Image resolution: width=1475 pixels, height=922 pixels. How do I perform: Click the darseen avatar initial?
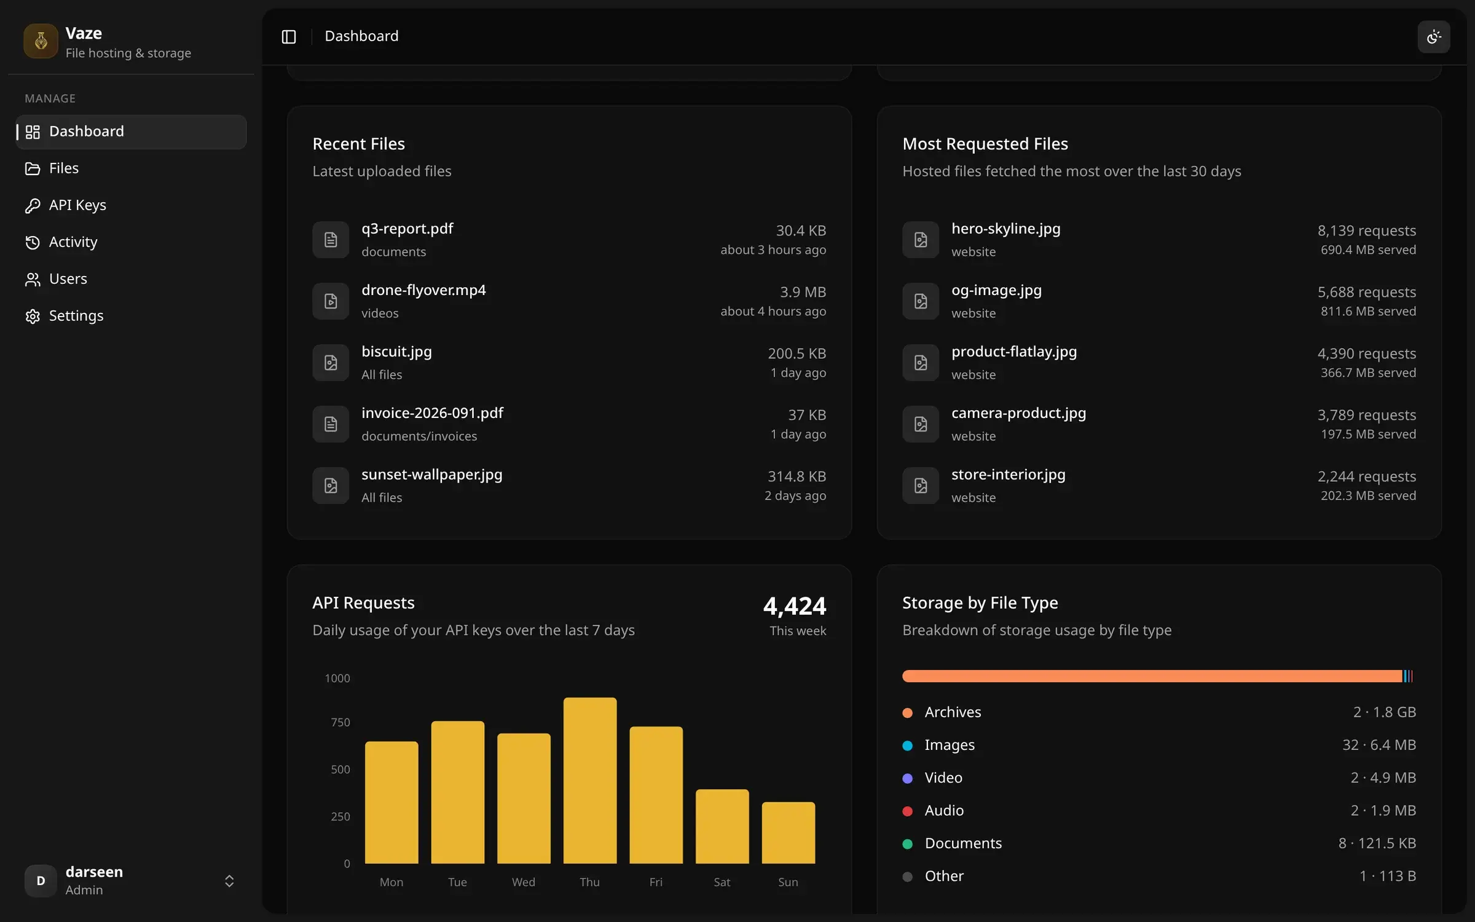(41, 881)
